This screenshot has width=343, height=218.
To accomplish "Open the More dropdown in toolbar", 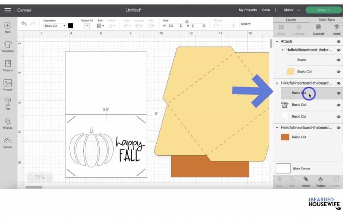I will [x=246, y=24].
